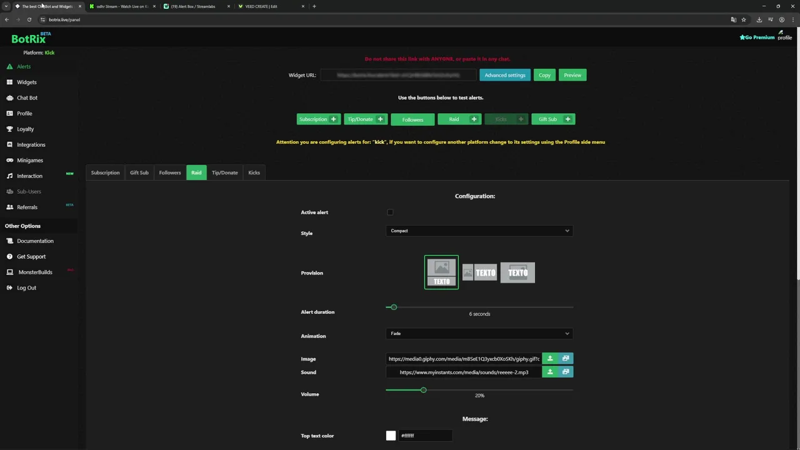Click the plus on Raid test button
The image size is (800, 450).
coord(474,119)
